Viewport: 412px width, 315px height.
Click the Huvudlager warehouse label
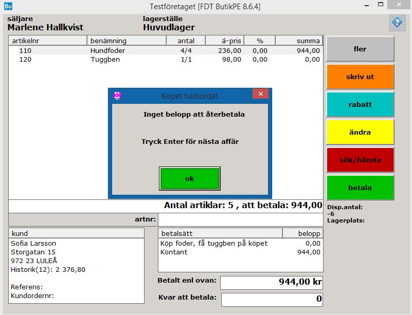click(x=169, y=27)
